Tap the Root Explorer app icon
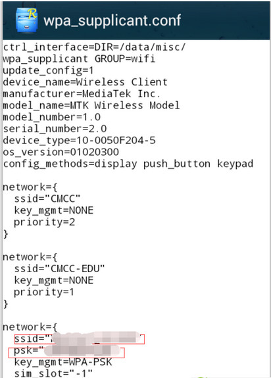 point(26,20)
